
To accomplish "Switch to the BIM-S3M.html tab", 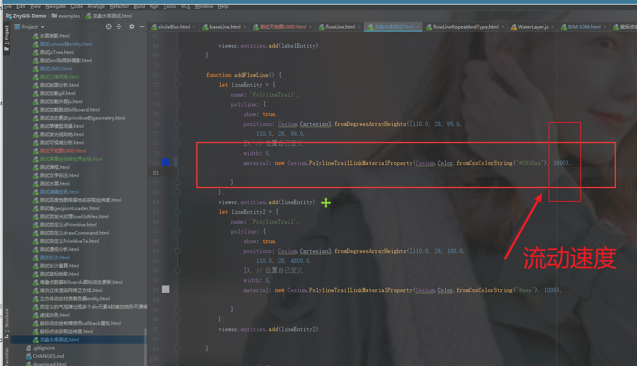I will (584, 27).
